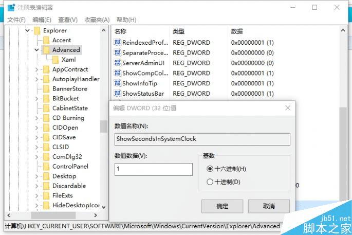Open the 帮助(H) menu
The image size is (352, 235).
pyautogui.click(x=126, y=20)
